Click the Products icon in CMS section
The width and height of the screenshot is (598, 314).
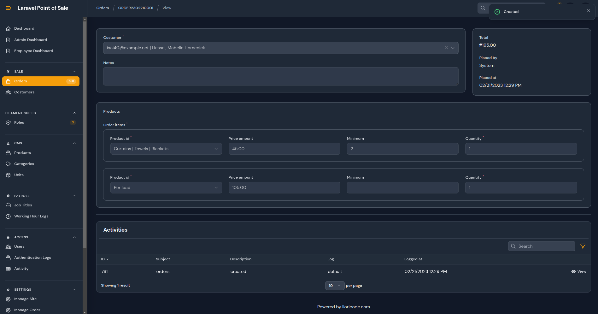8,153
